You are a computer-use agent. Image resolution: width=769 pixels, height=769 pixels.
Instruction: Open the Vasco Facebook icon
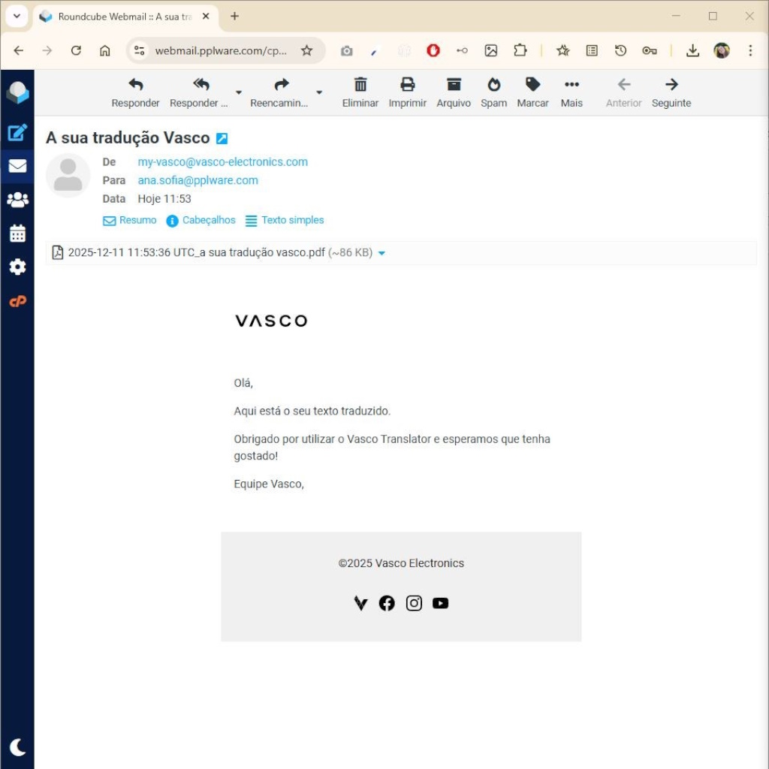(387, 603)
